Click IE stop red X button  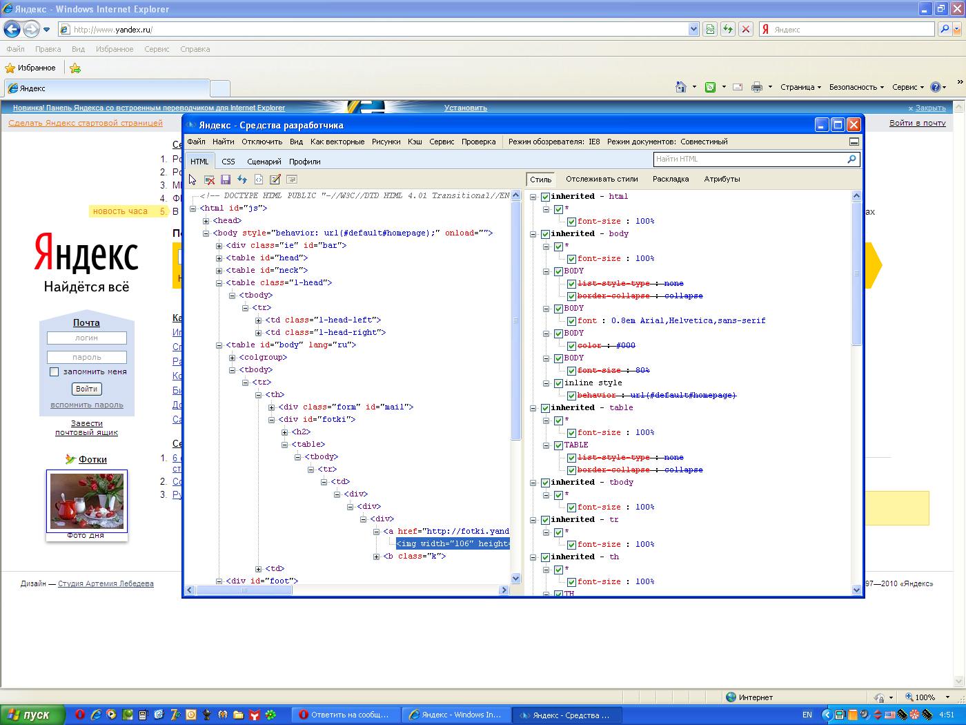pos(745,29)
